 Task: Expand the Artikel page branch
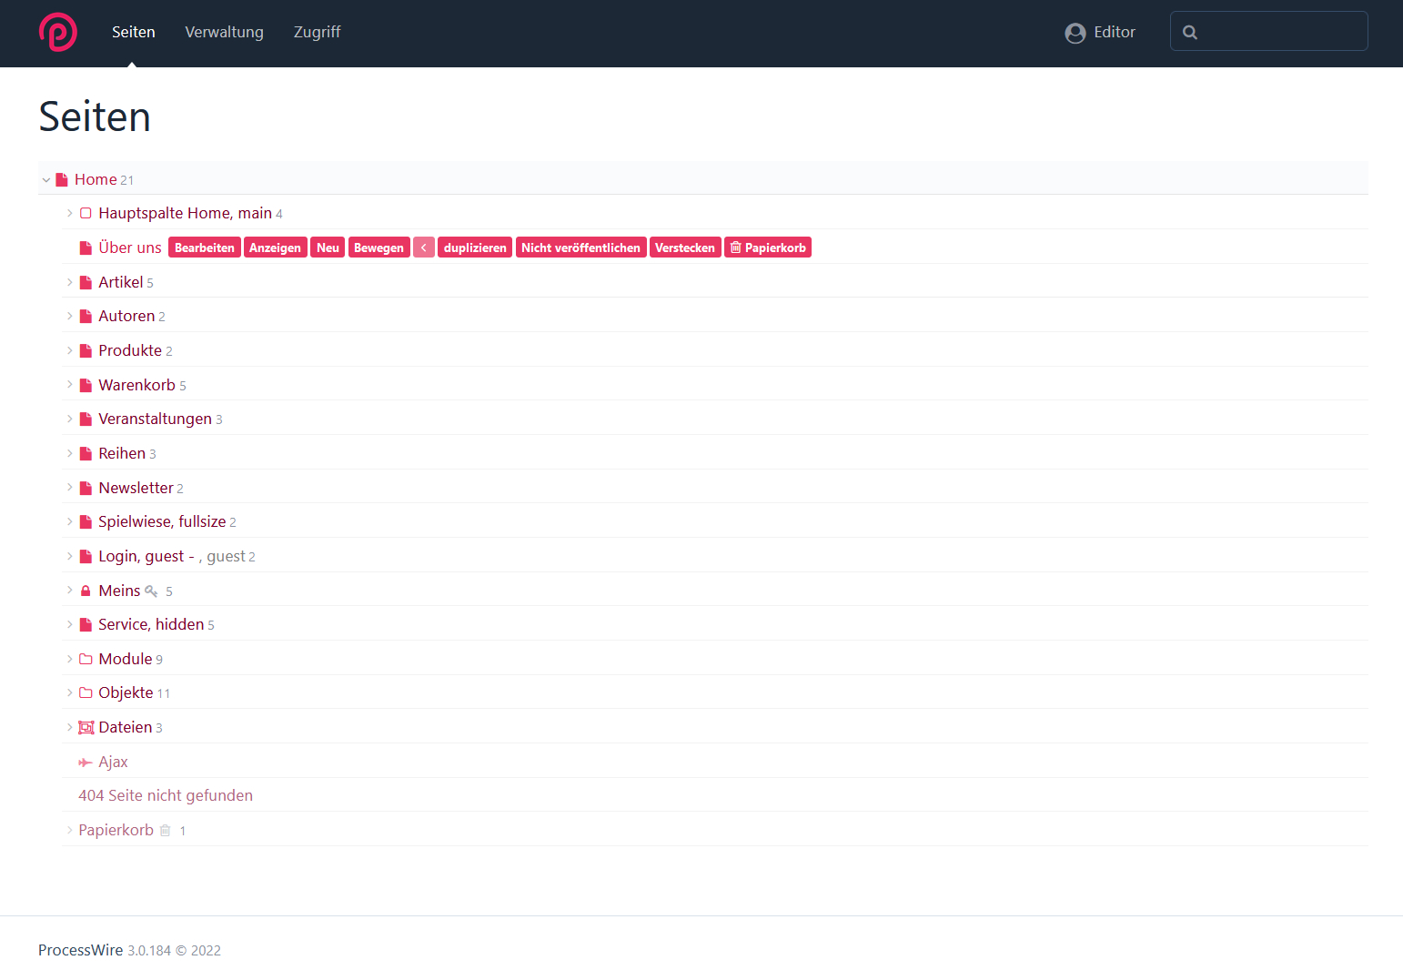tap(70, 283)
